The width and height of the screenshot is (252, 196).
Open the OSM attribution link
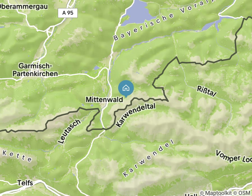[242, 193]
